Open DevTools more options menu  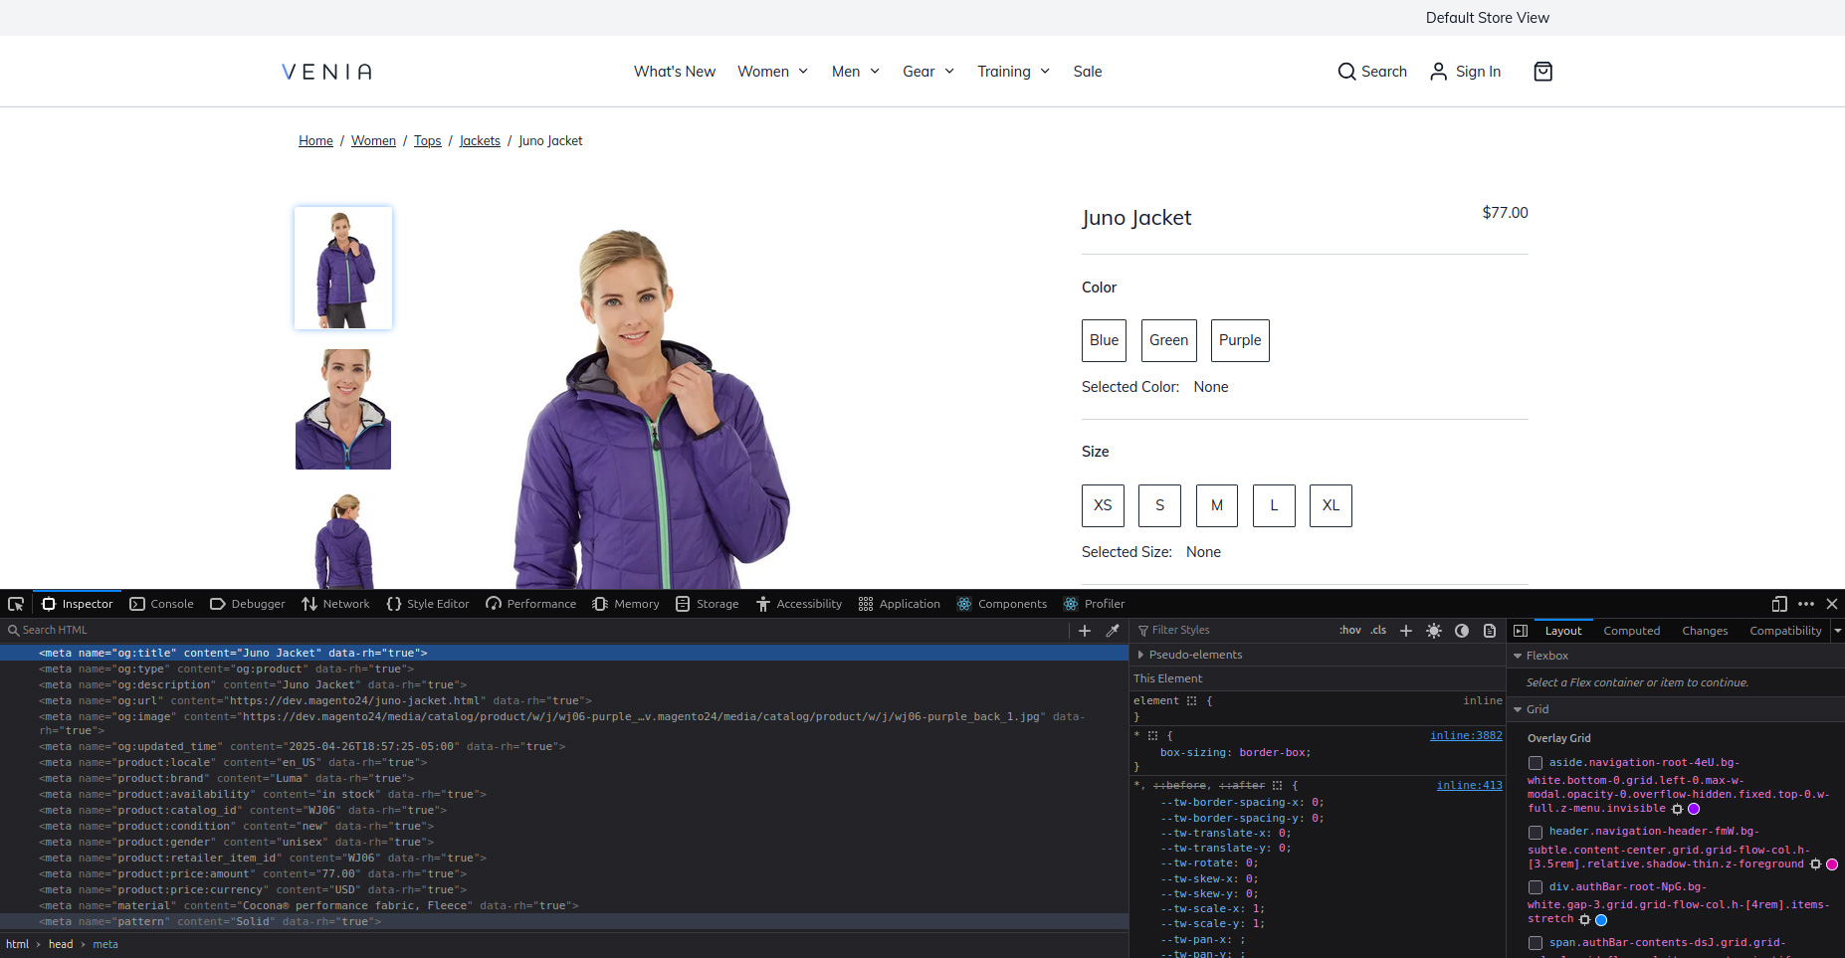(x=1806, y=604)
